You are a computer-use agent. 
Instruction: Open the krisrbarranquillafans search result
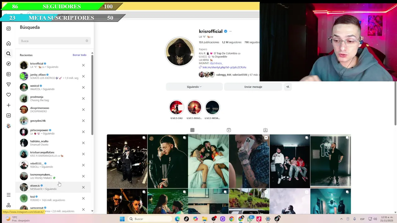click(53, 154)
